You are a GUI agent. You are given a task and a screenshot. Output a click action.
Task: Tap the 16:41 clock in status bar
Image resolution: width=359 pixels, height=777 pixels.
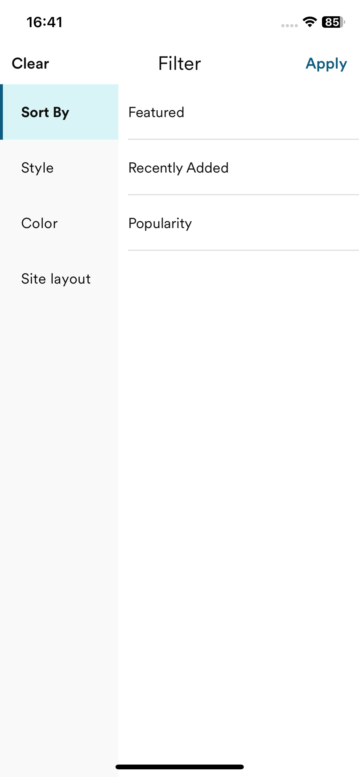pos(44,22)
